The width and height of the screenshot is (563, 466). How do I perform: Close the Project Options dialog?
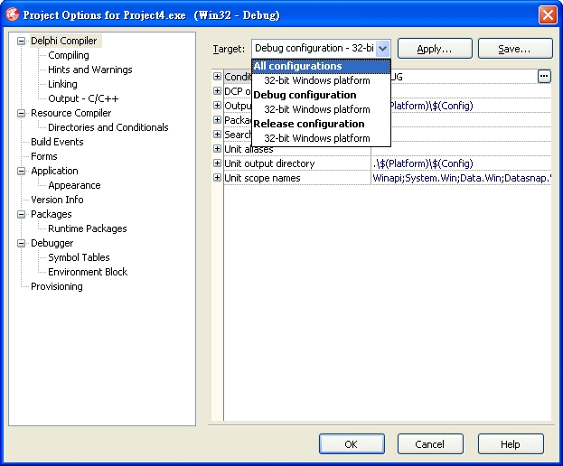[548, 15]
